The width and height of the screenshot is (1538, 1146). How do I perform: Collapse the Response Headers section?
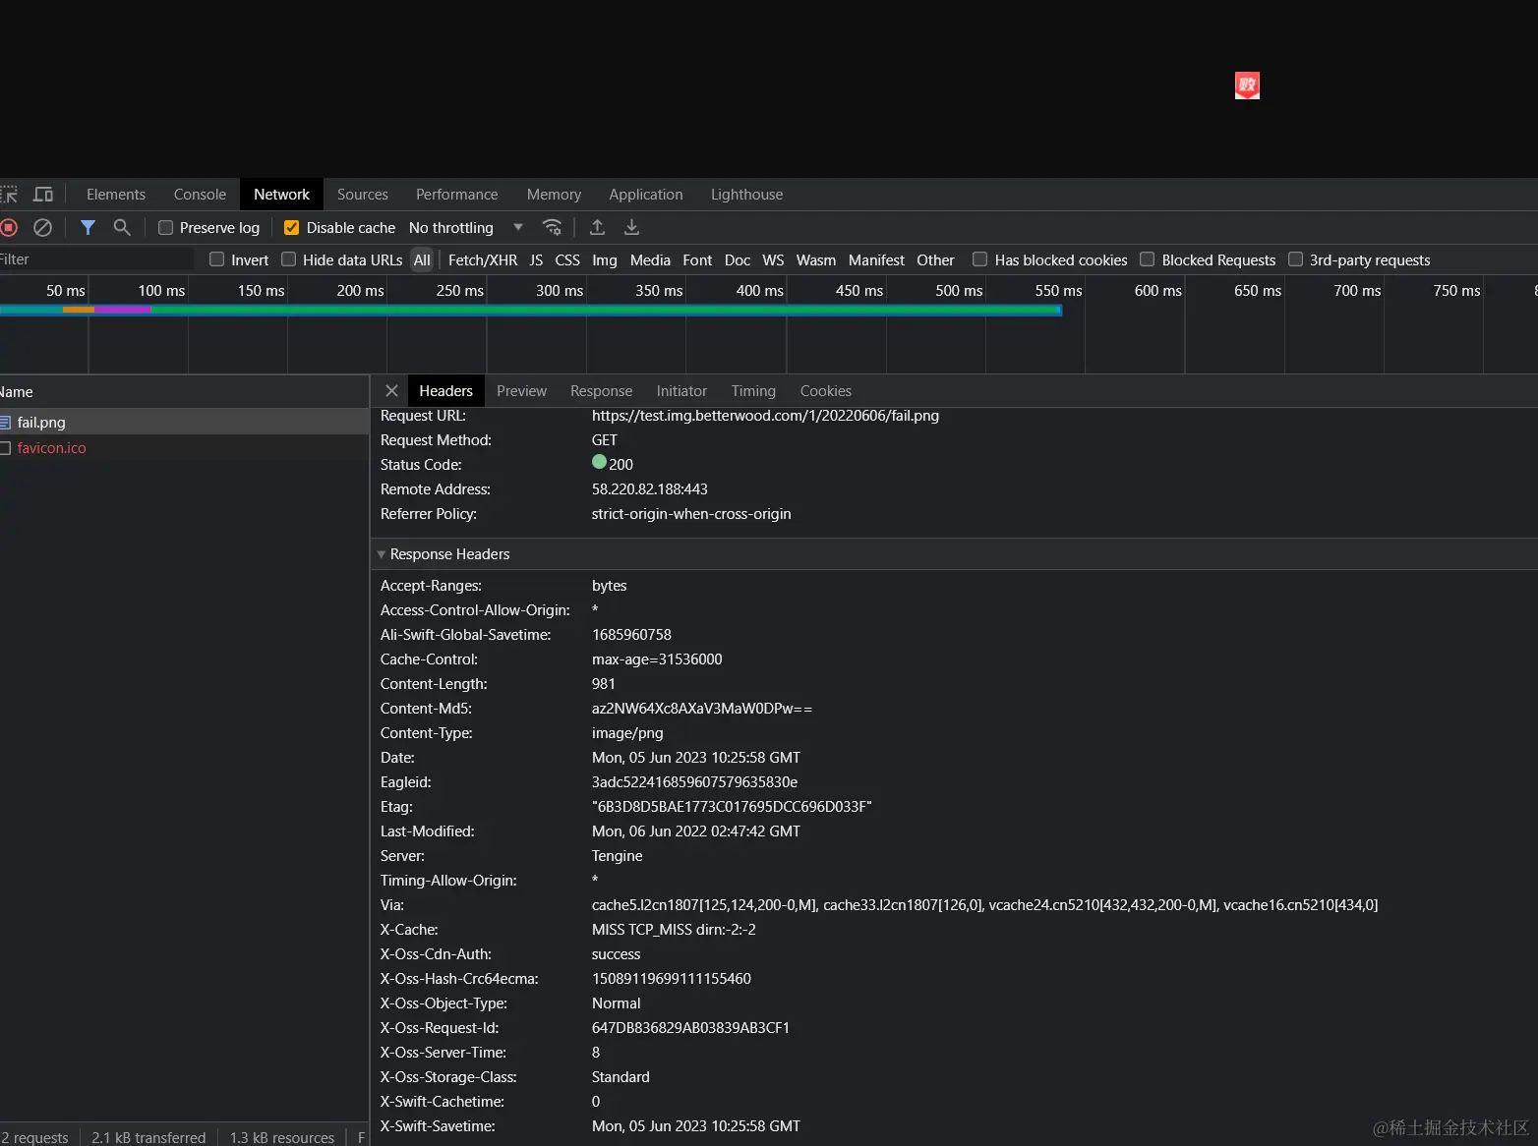click(x=382, y=554)
